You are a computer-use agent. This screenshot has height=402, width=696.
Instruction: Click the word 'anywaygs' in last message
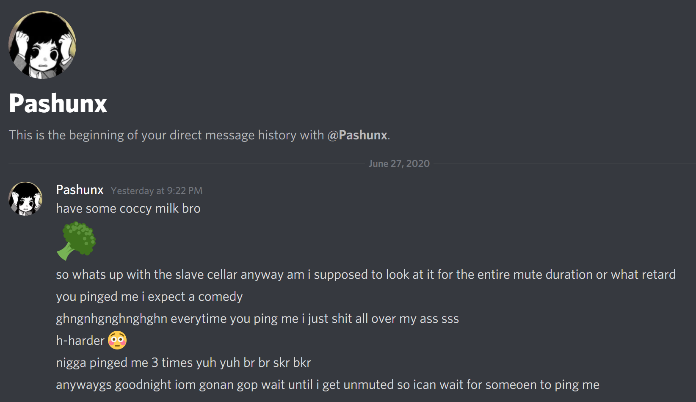click(83, 385)
